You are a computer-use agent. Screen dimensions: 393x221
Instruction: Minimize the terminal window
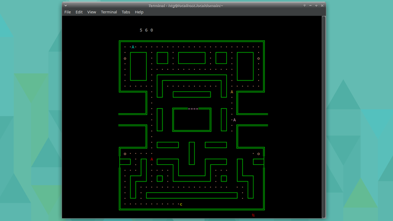point(310,6)
